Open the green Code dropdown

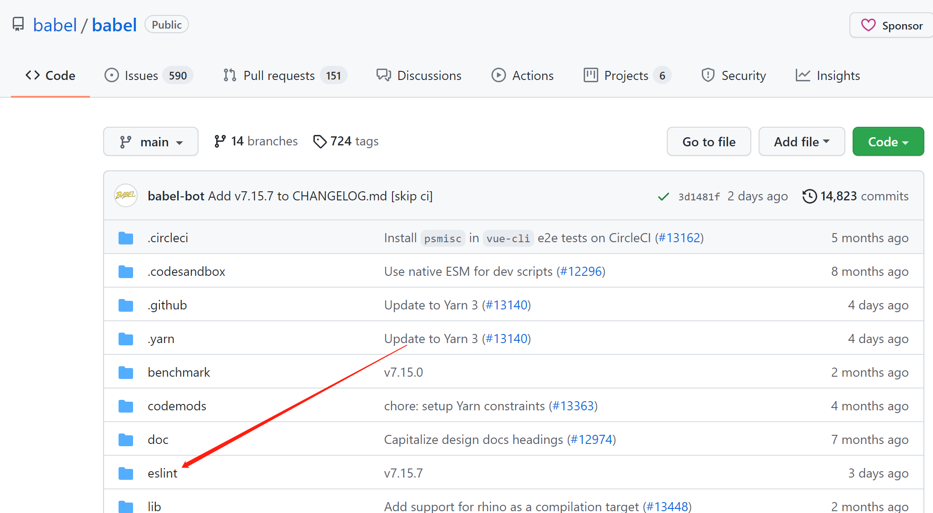tap(888, 142)
